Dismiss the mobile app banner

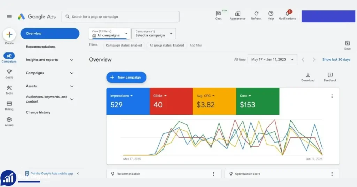click(x=78, y=173)
